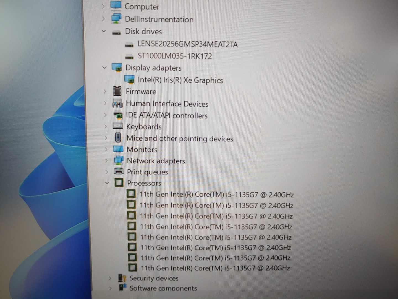Select the Processors label
This screenshot has height=299, width=398.
[144, 183]
